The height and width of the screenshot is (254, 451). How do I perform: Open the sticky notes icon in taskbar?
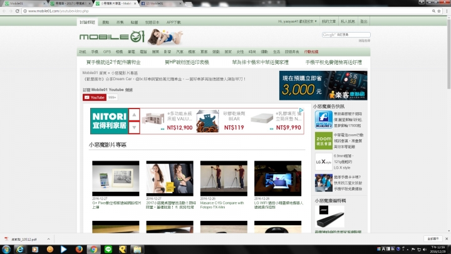point(137,249)
